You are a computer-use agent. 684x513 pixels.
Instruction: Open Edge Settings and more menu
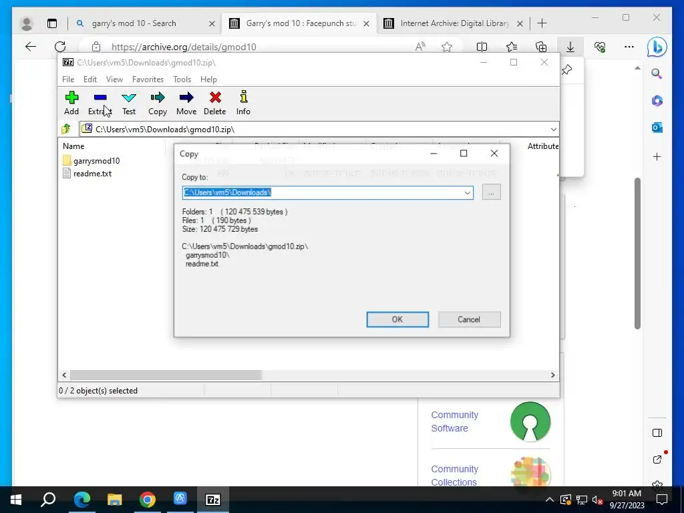[629, 47]
